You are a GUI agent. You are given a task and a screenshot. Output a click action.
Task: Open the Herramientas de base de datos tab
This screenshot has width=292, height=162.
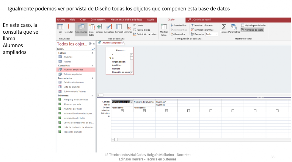click(126, 19)
